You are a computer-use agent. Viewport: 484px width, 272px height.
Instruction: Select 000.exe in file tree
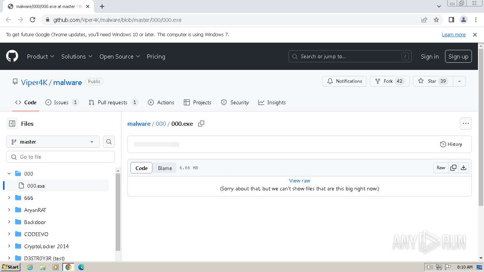coord(57,186)
